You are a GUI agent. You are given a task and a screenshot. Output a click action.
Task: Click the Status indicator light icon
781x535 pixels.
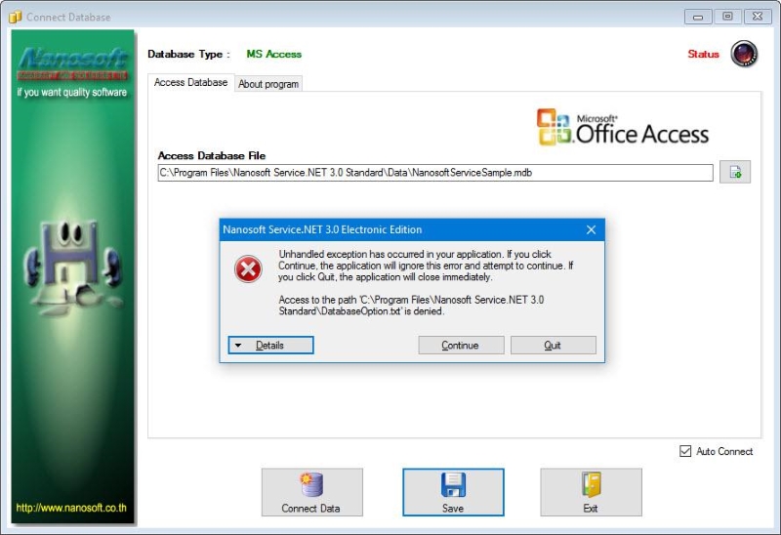click(x=744, y=54)
